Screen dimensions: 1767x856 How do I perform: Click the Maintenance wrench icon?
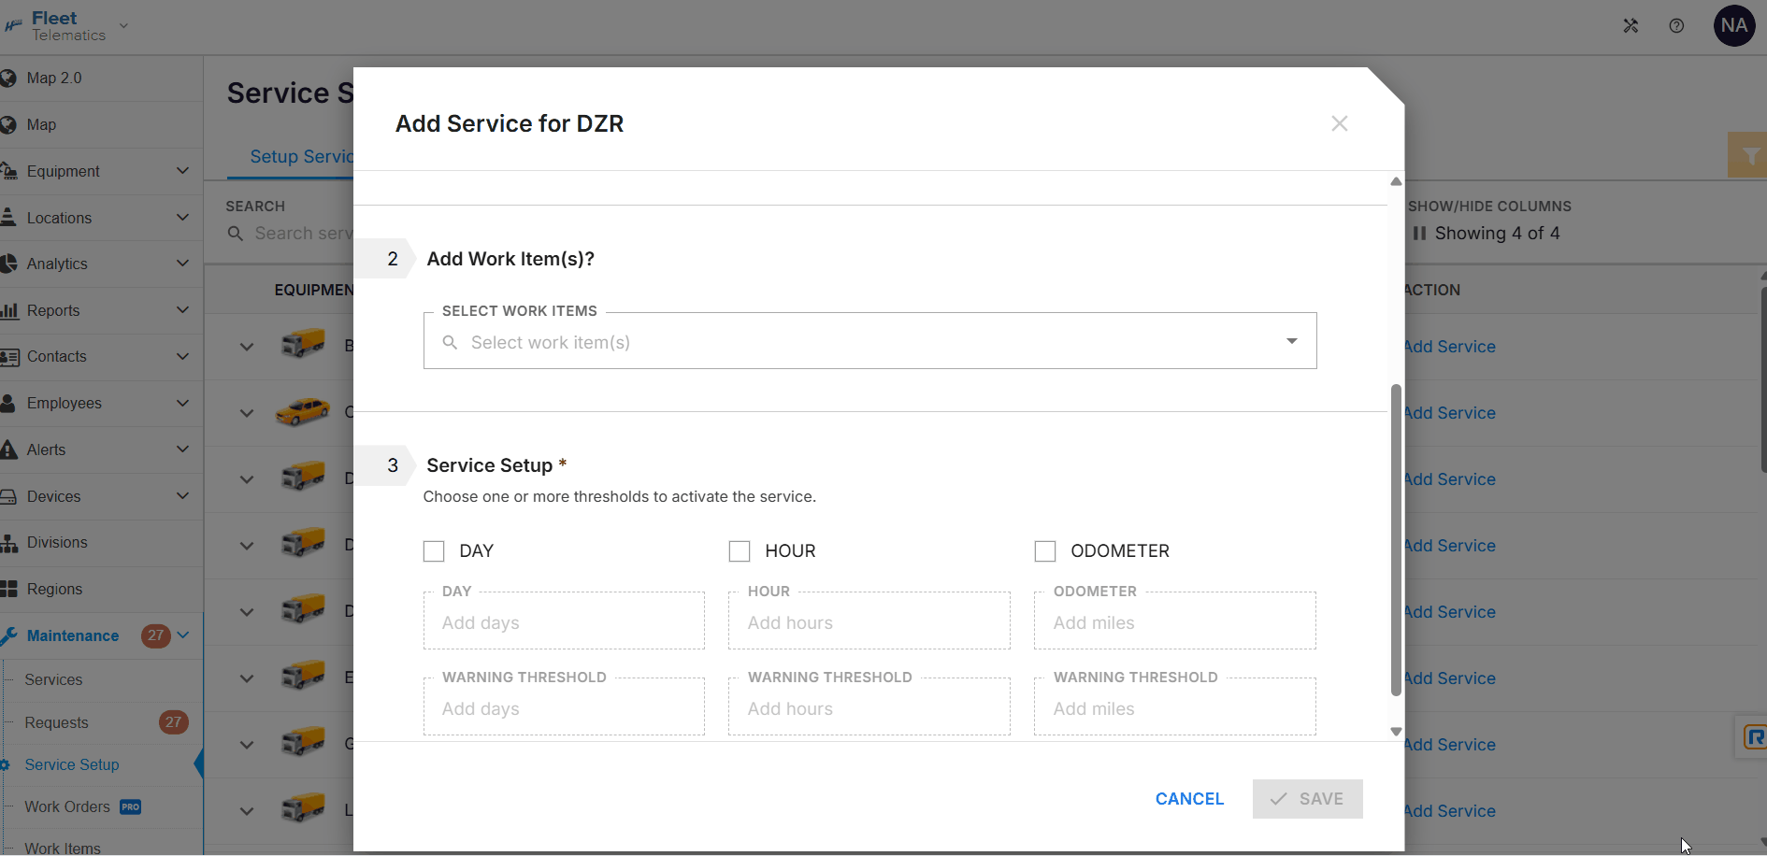(9, 635)
